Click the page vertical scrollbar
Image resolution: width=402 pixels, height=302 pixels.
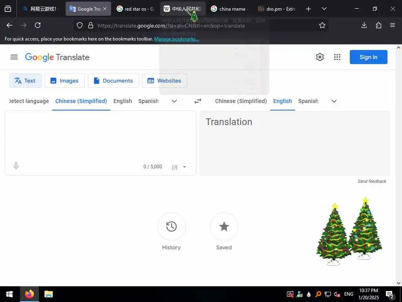(398, 165)
